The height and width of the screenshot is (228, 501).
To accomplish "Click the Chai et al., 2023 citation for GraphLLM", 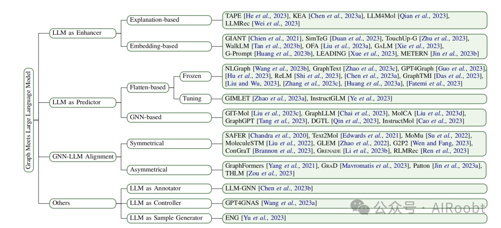I will pyautogui.click(x=364, y=113).
